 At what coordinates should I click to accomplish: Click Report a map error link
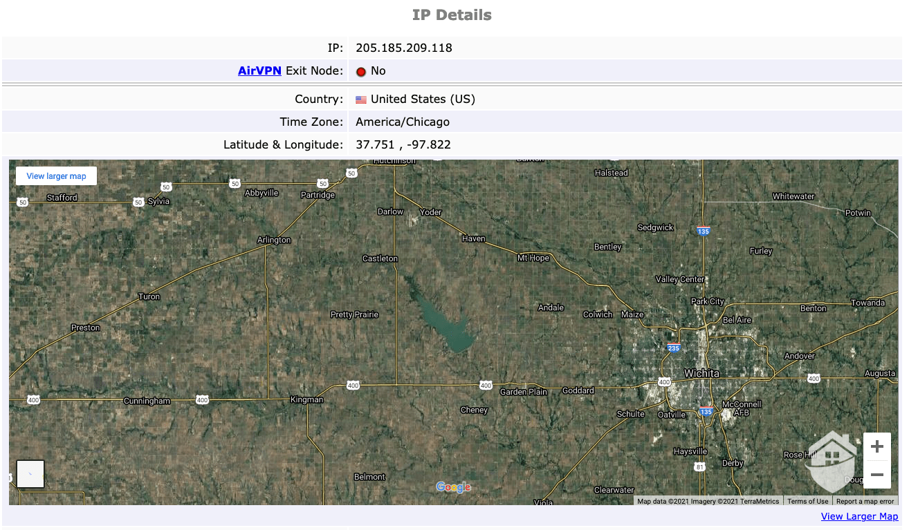[865, 502]
